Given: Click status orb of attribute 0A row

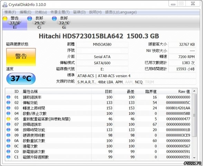Looking at the screenshot, I should (x=8, y=140).
